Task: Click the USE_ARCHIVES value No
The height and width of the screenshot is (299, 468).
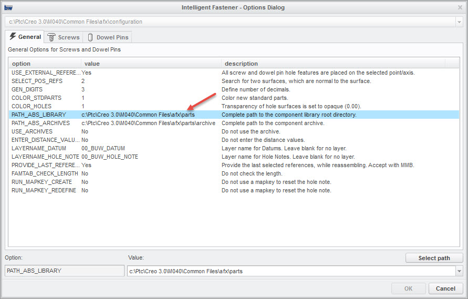Action: point(85,131)
